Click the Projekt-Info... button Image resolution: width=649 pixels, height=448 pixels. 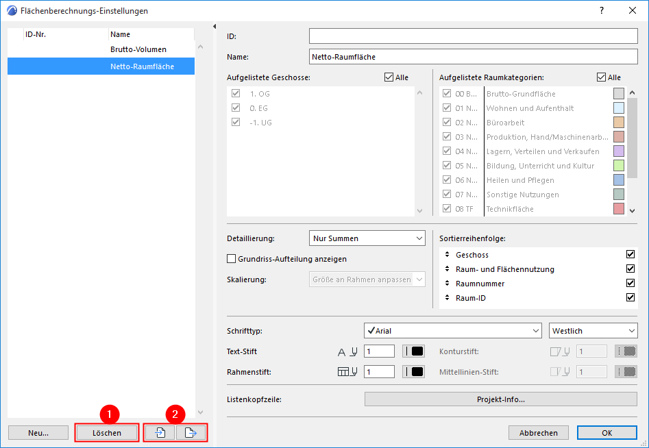click(501, 399)
